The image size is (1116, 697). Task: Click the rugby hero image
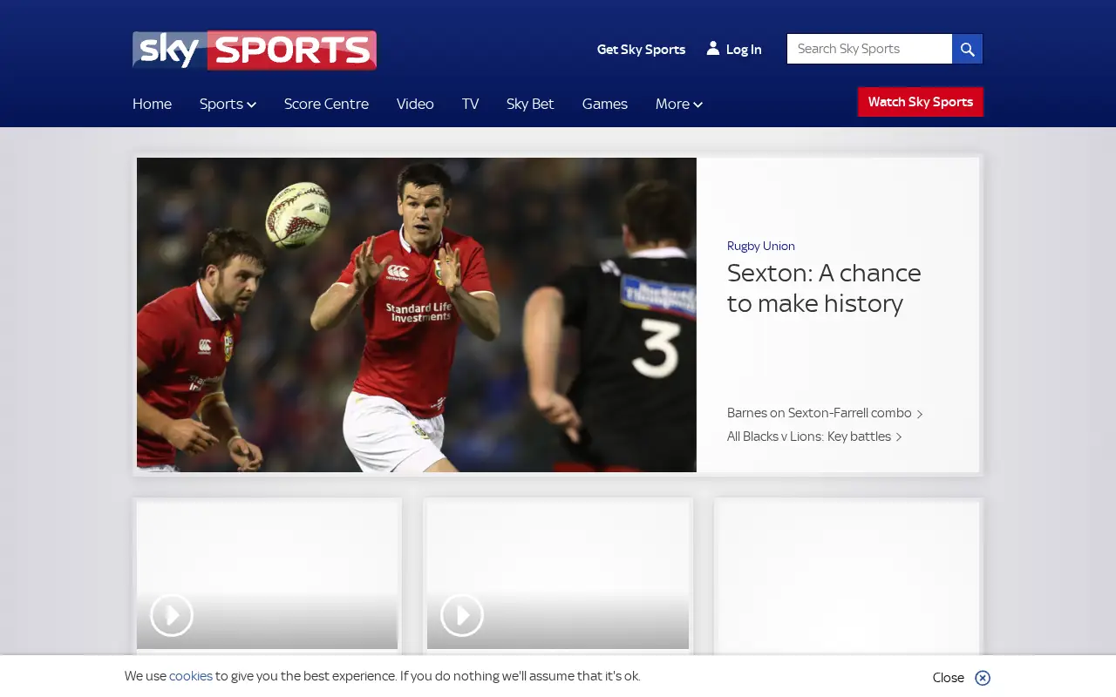click(417, 315)
